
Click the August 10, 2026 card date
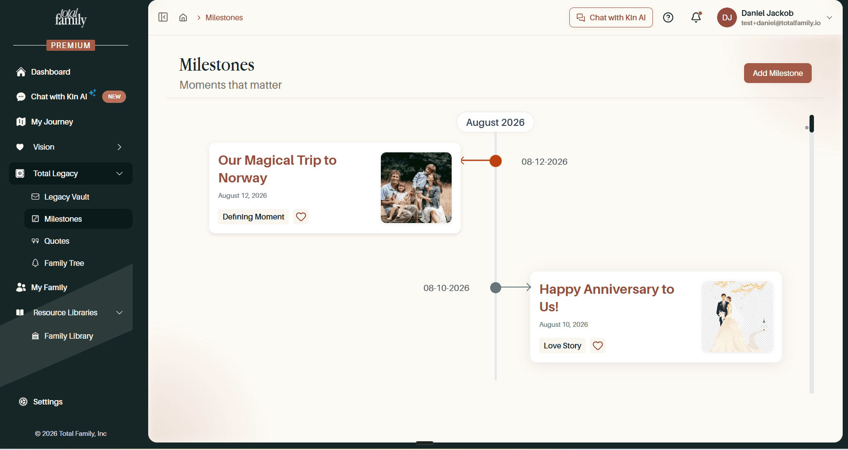(564, 325)
